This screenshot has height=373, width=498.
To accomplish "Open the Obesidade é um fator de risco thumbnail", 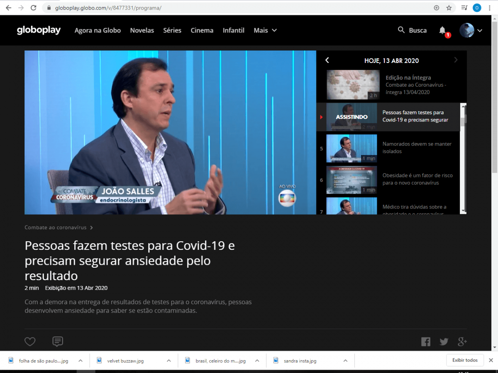I will pyautogui.click(x=352, y=179).
